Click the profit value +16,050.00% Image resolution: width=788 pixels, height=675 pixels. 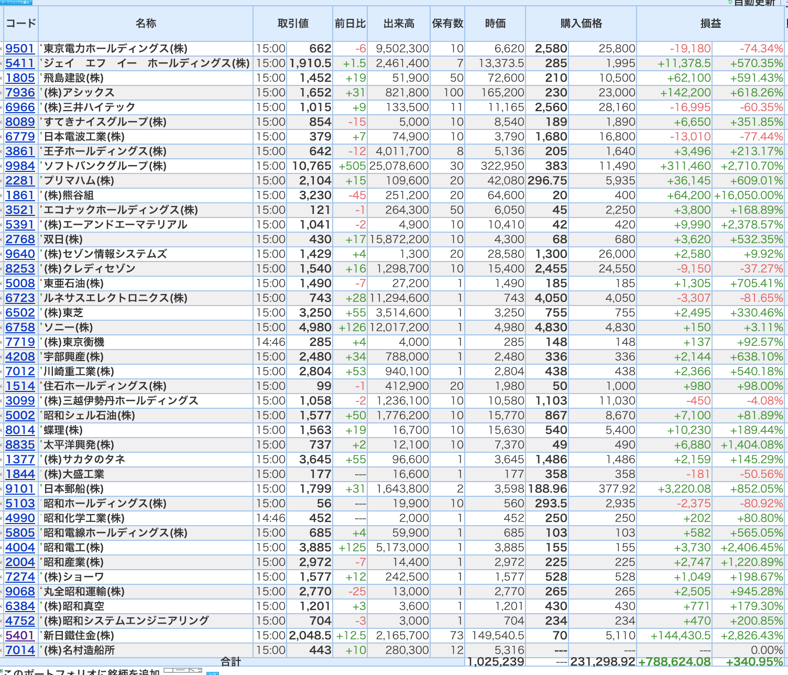click(749, 195)
